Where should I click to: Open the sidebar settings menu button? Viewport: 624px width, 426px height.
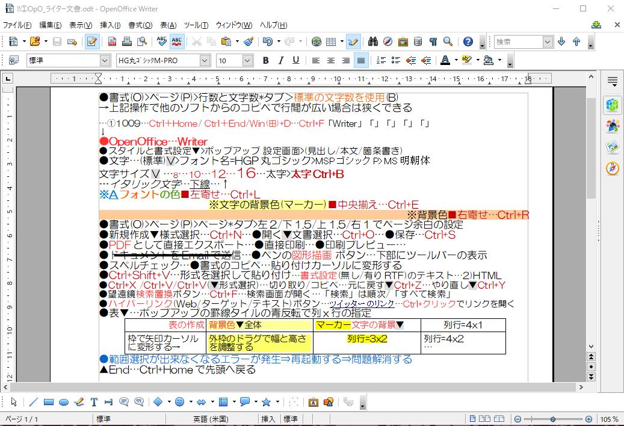point(613,82)
